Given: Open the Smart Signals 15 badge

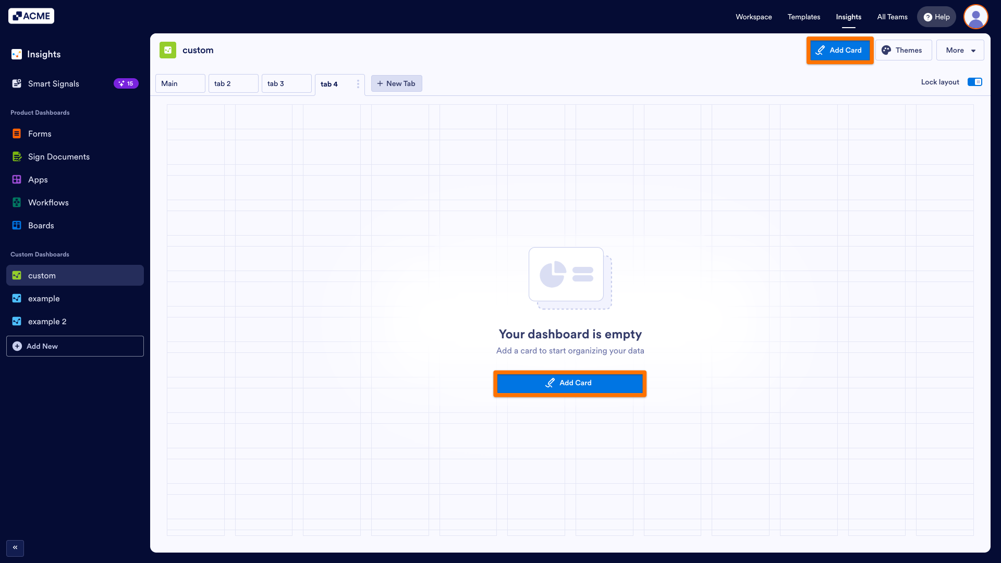Looking at the screenshot, I should point(126,83).
